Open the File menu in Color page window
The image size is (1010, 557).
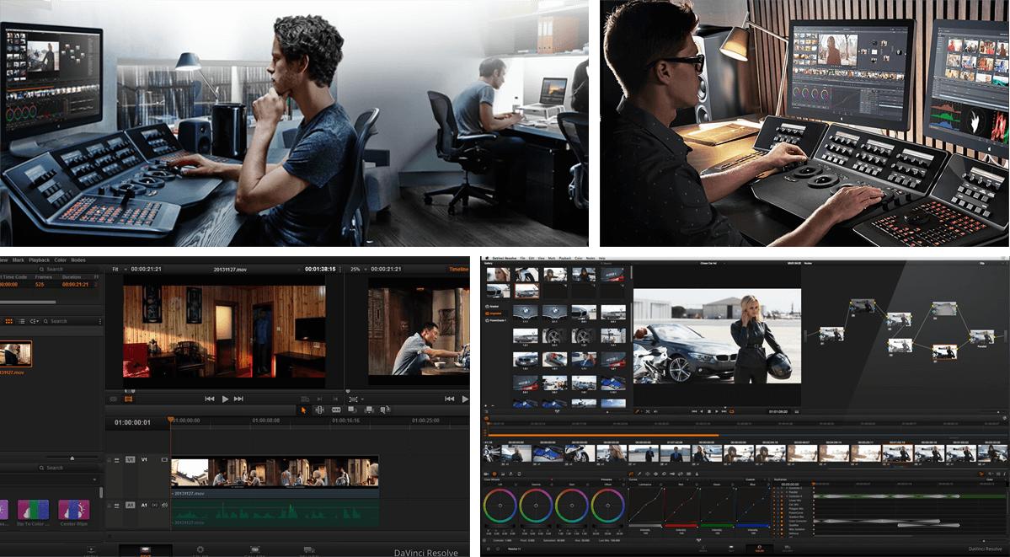click(522, 258)
